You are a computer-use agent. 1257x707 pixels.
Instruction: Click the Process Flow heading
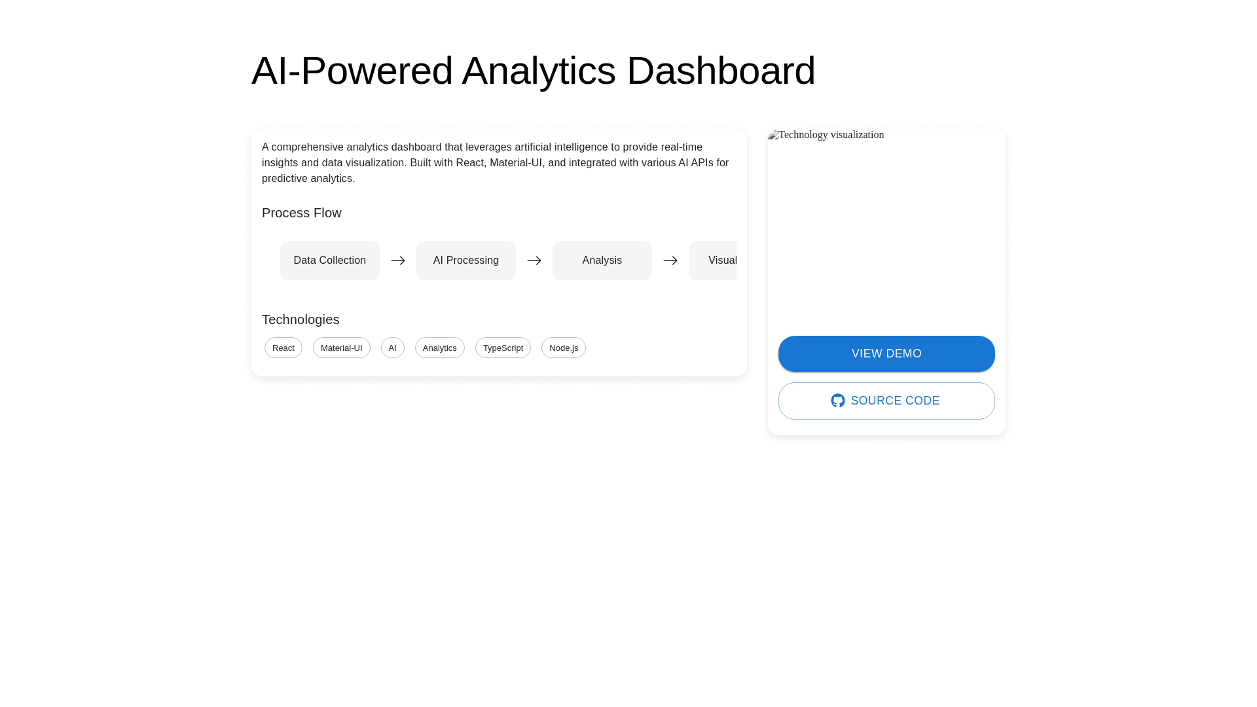(302, 213)
